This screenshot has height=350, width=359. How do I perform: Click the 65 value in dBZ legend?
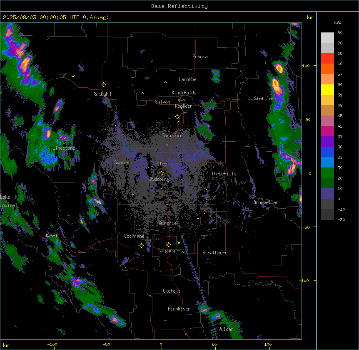pyautogui.click(x=340, y=54)
